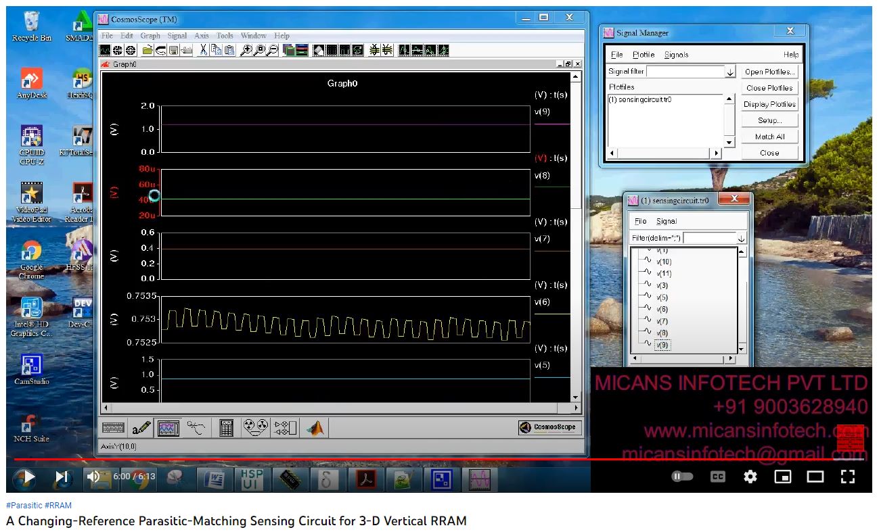Open the Graph menu
This screenshot has width=879, height=532.
click(150, 36)
